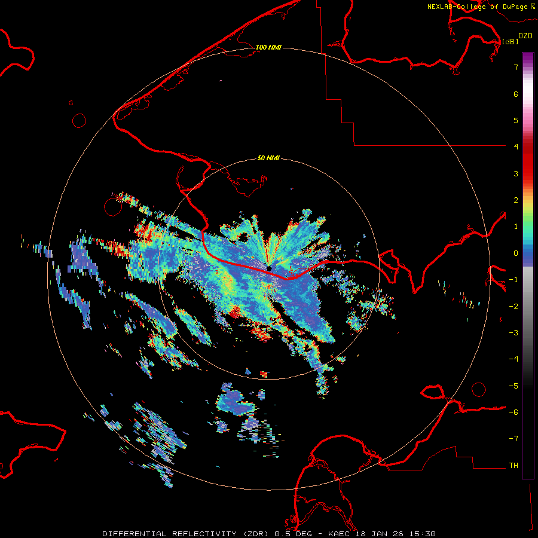Click the "-4" value on color scale

click(x=513, y=359)
